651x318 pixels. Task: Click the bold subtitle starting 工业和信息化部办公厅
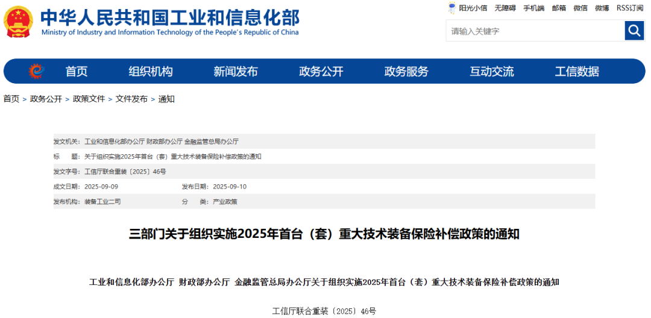[x=324, y=282]
